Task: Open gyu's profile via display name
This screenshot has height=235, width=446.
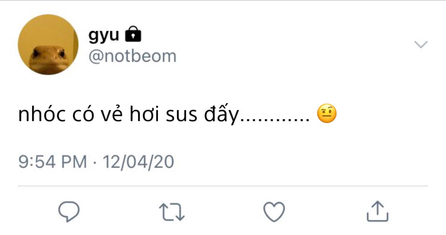Action: pos(104,36)
